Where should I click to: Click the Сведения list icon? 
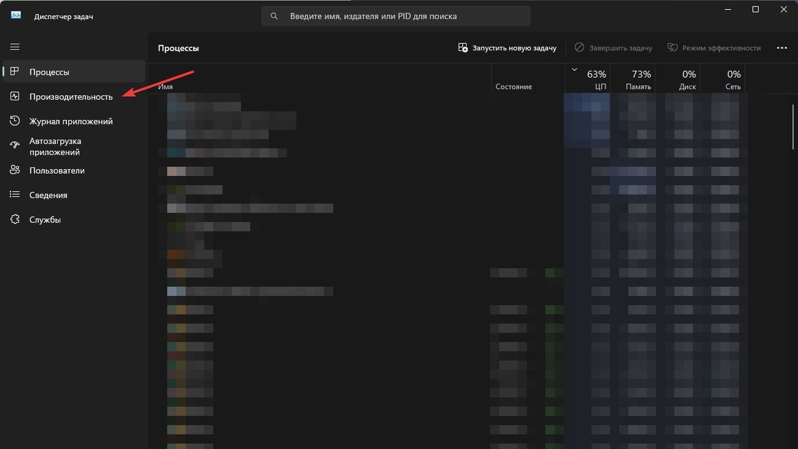tap(15, 195)
